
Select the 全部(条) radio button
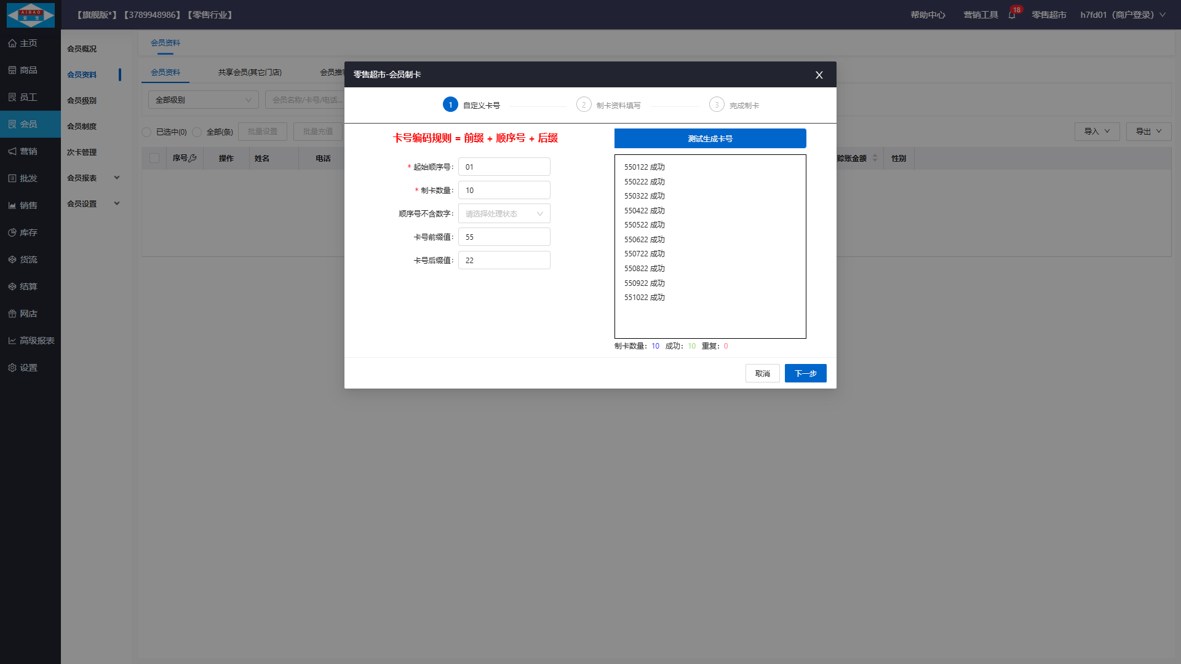(197, 132)
